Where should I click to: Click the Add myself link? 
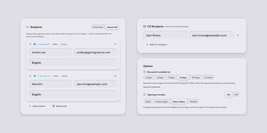click(59, 106)
